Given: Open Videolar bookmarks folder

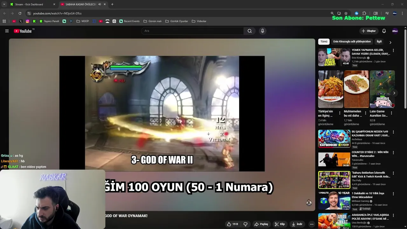Looking at the screenshot, I should [x=199, y=21].
